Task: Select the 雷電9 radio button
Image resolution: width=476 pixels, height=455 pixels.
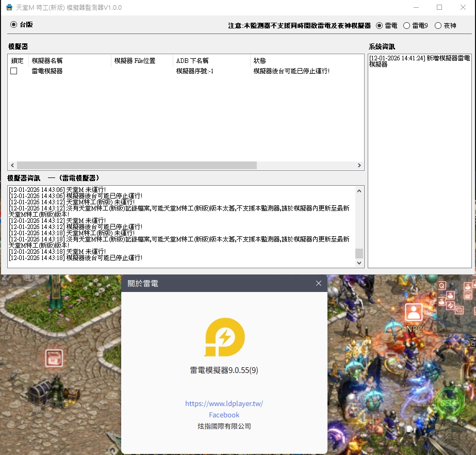Action: (407, 25)
